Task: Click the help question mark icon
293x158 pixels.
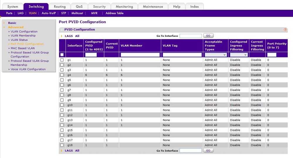Action: tap(285, 30)
